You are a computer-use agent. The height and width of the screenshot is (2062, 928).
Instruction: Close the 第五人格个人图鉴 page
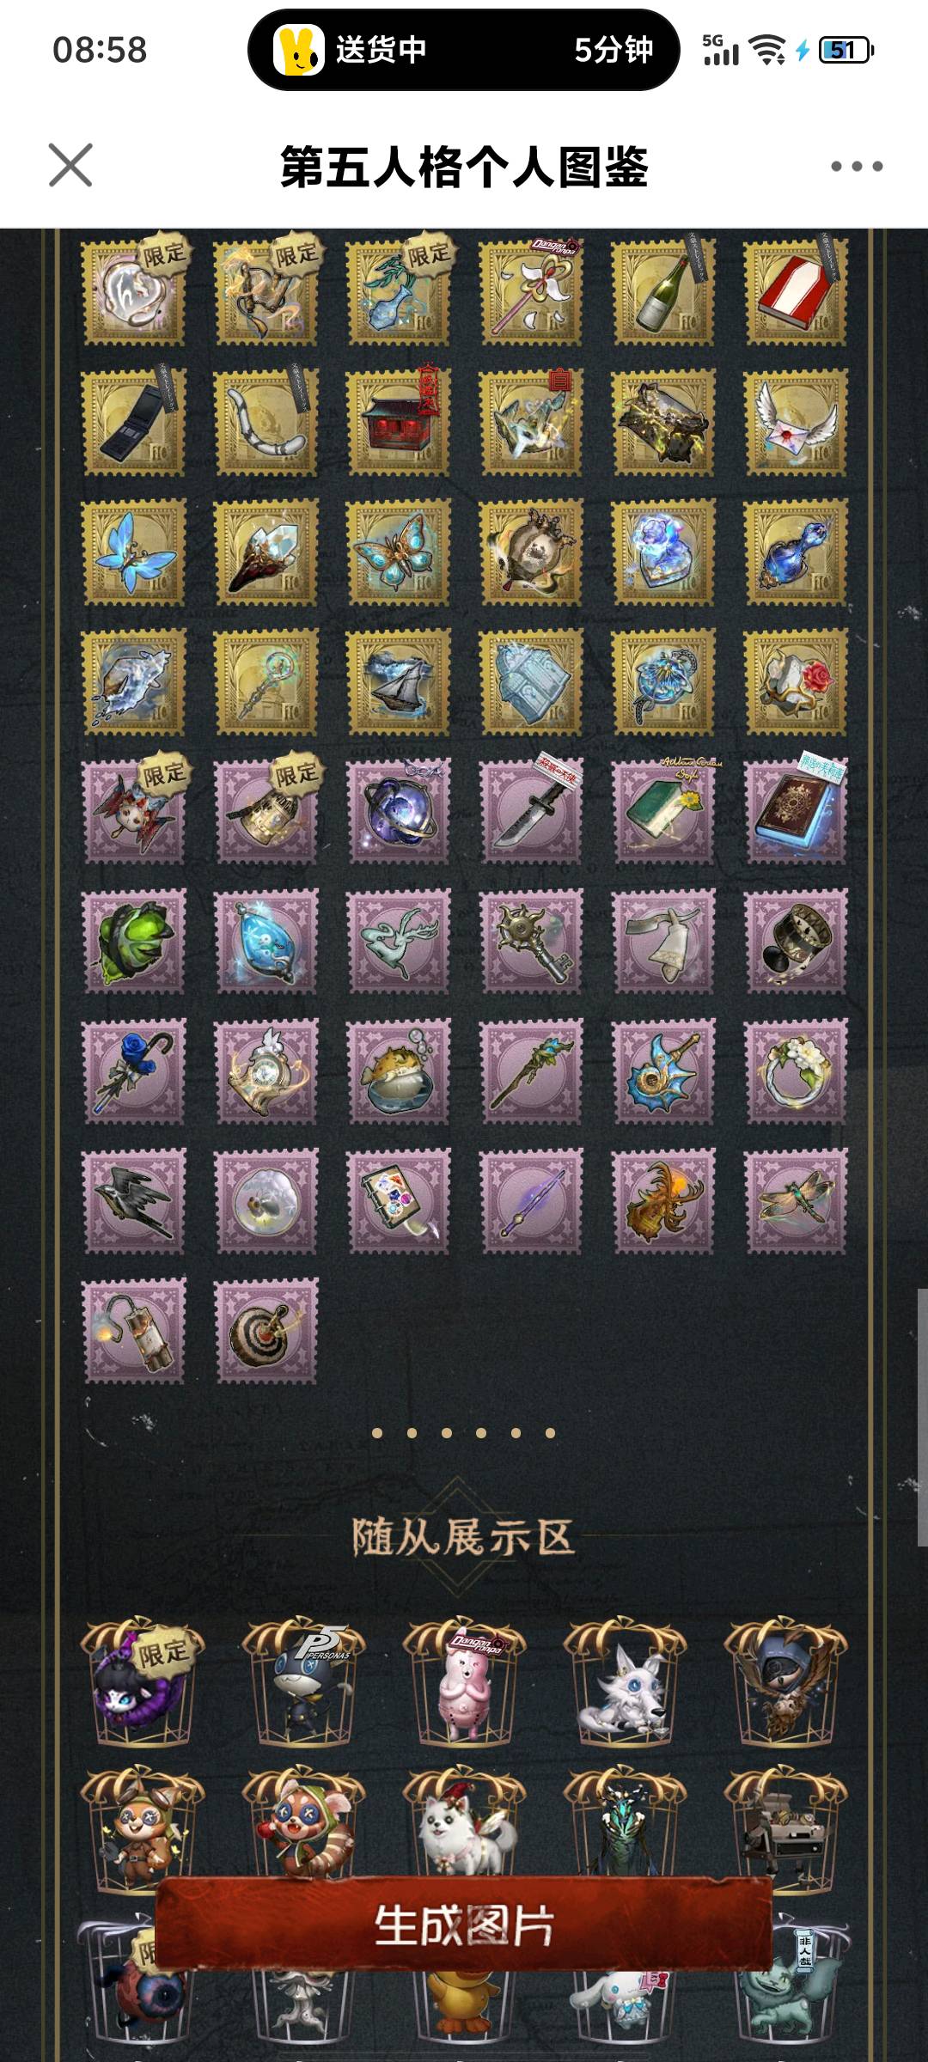pos(70,165)
